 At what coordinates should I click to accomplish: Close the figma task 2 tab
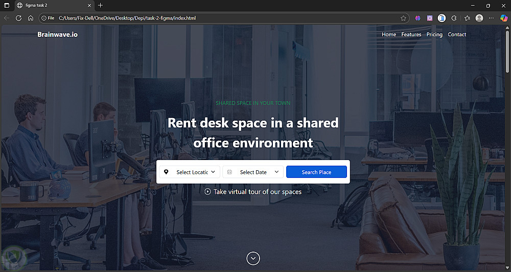(x=89, y=6)
